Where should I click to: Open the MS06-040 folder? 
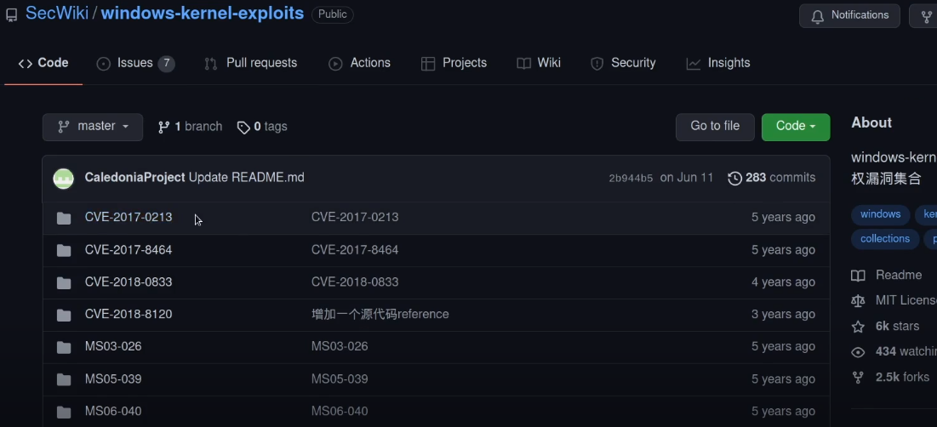(x=113, y=411)
